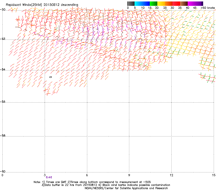Click the legend label '25'
This screenshot has height=190, width=216.
[x=165, y=8]
